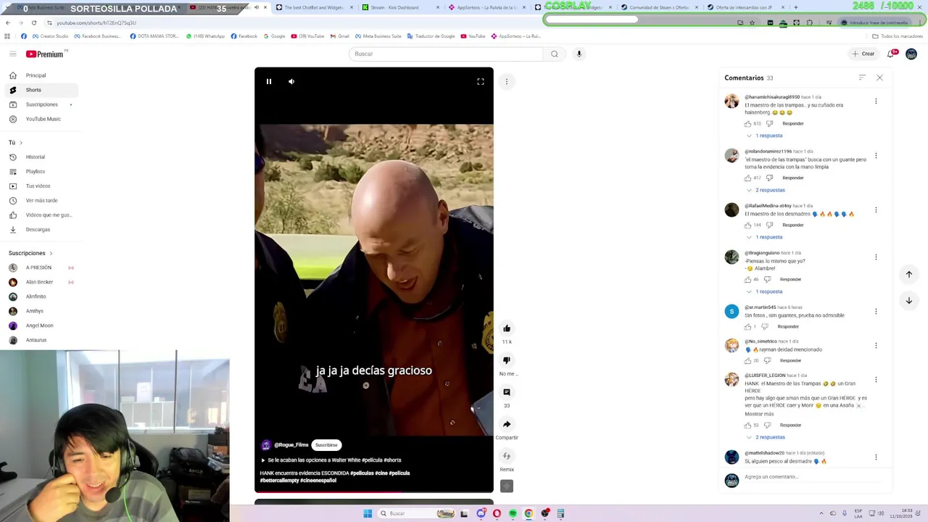Open Historial in sidebar
The height and width of the screenshot is (522, 928).
coord(41,157)
